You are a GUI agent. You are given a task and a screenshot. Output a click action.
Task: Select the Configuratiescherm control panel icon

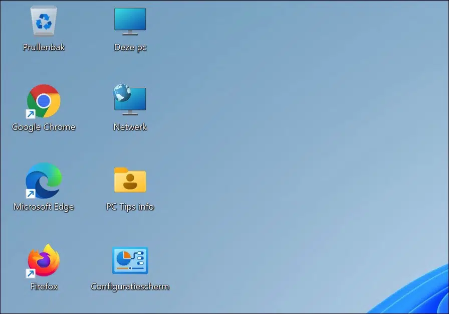tap(130, 260)
